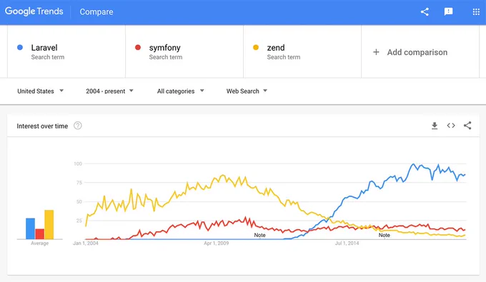Click the share icon in the blue header

(425, 11)
